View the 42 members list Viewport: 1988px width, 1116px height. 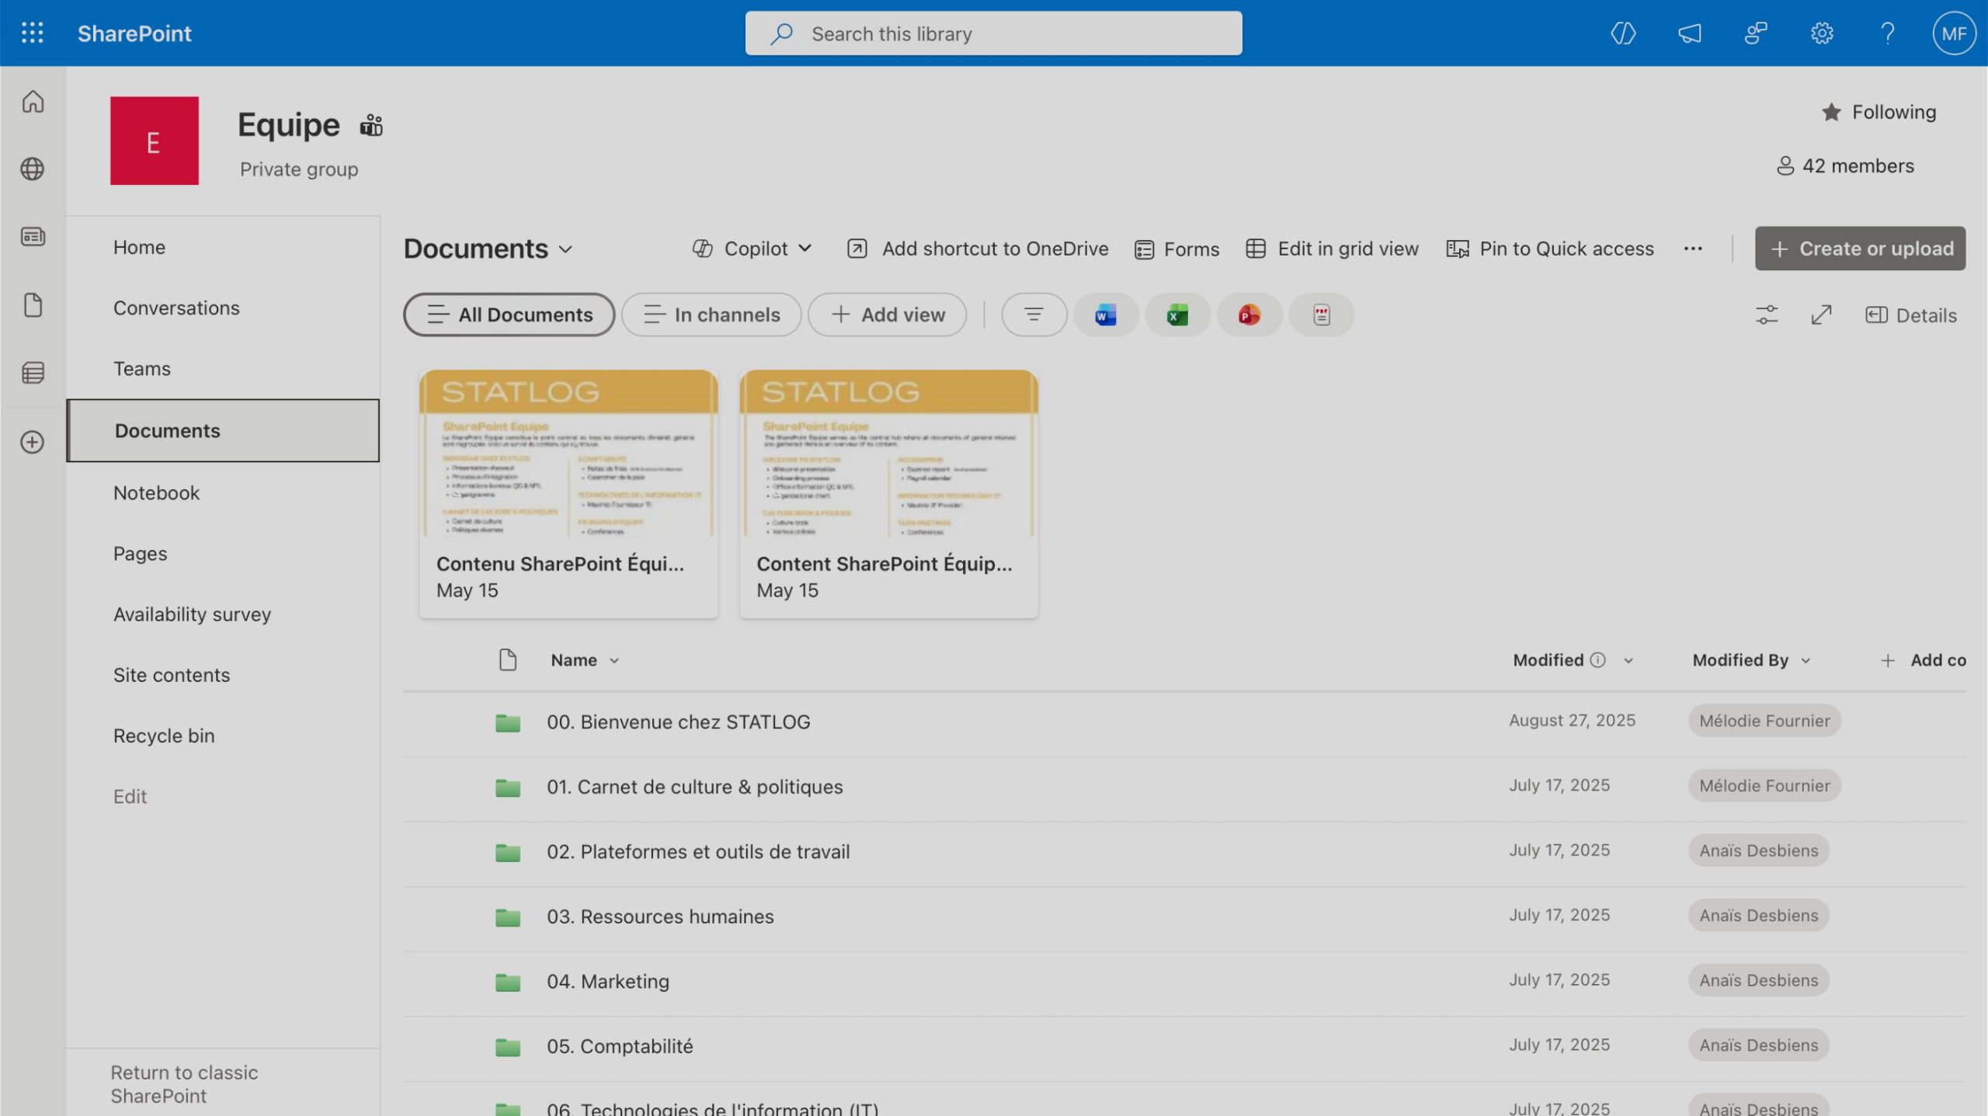[x=1845, y=165]
